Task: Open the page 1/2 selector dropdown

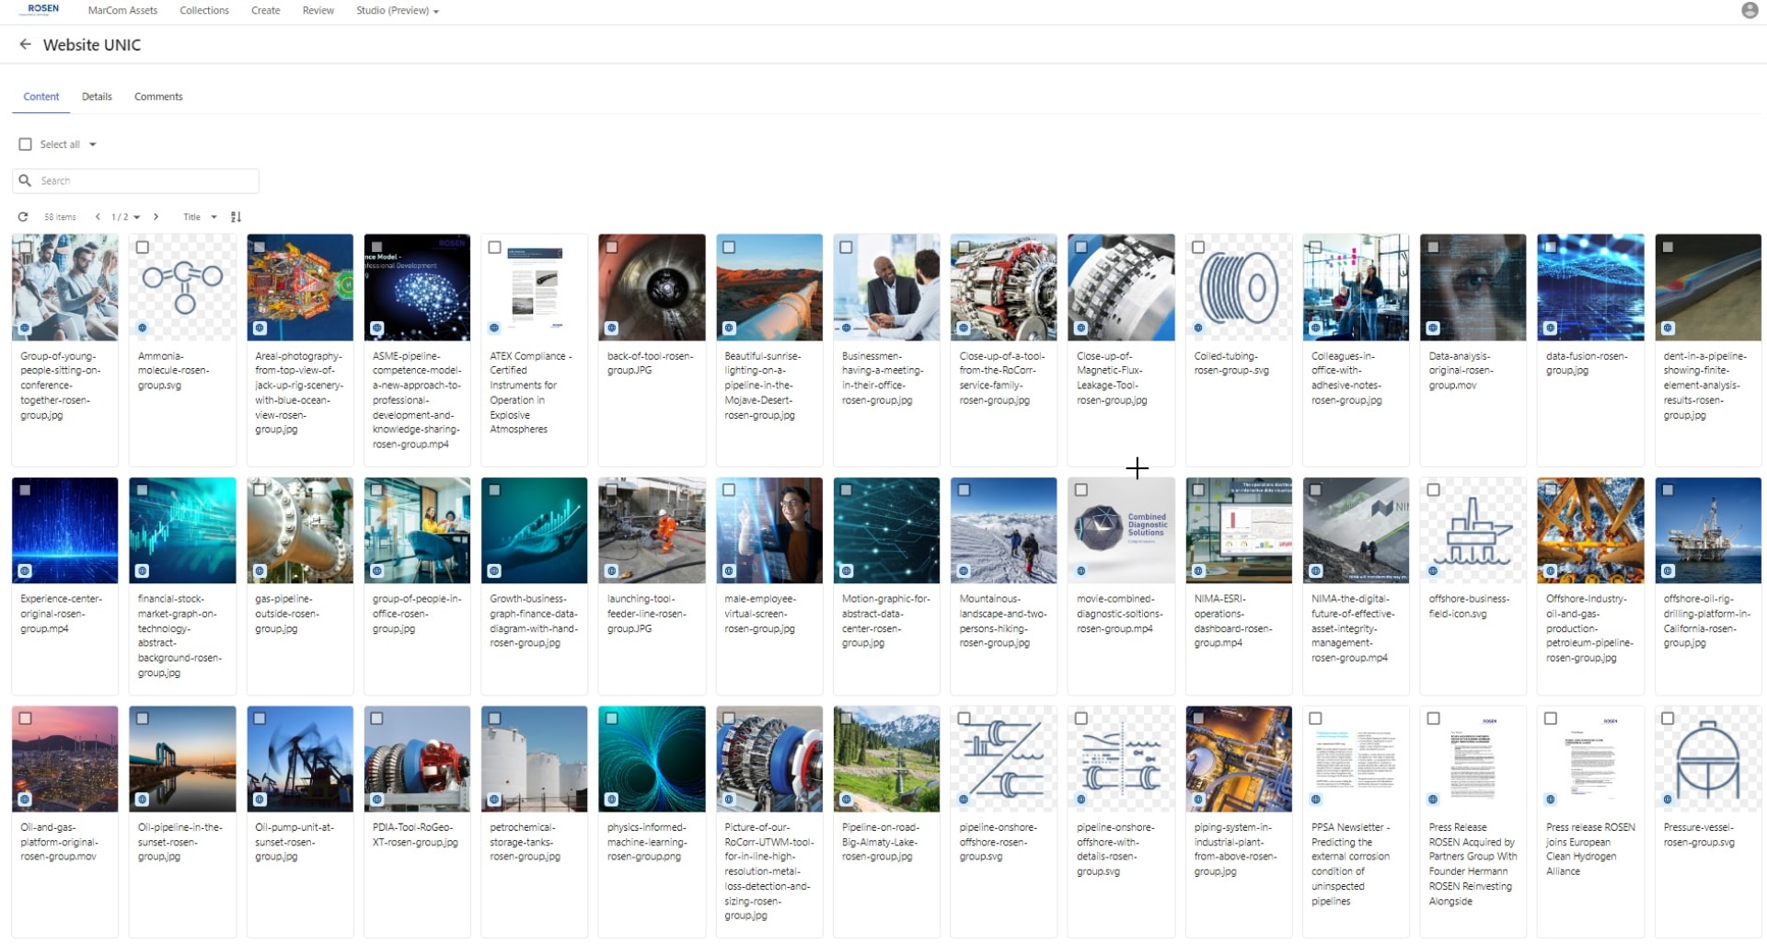Action: (126, 217)
